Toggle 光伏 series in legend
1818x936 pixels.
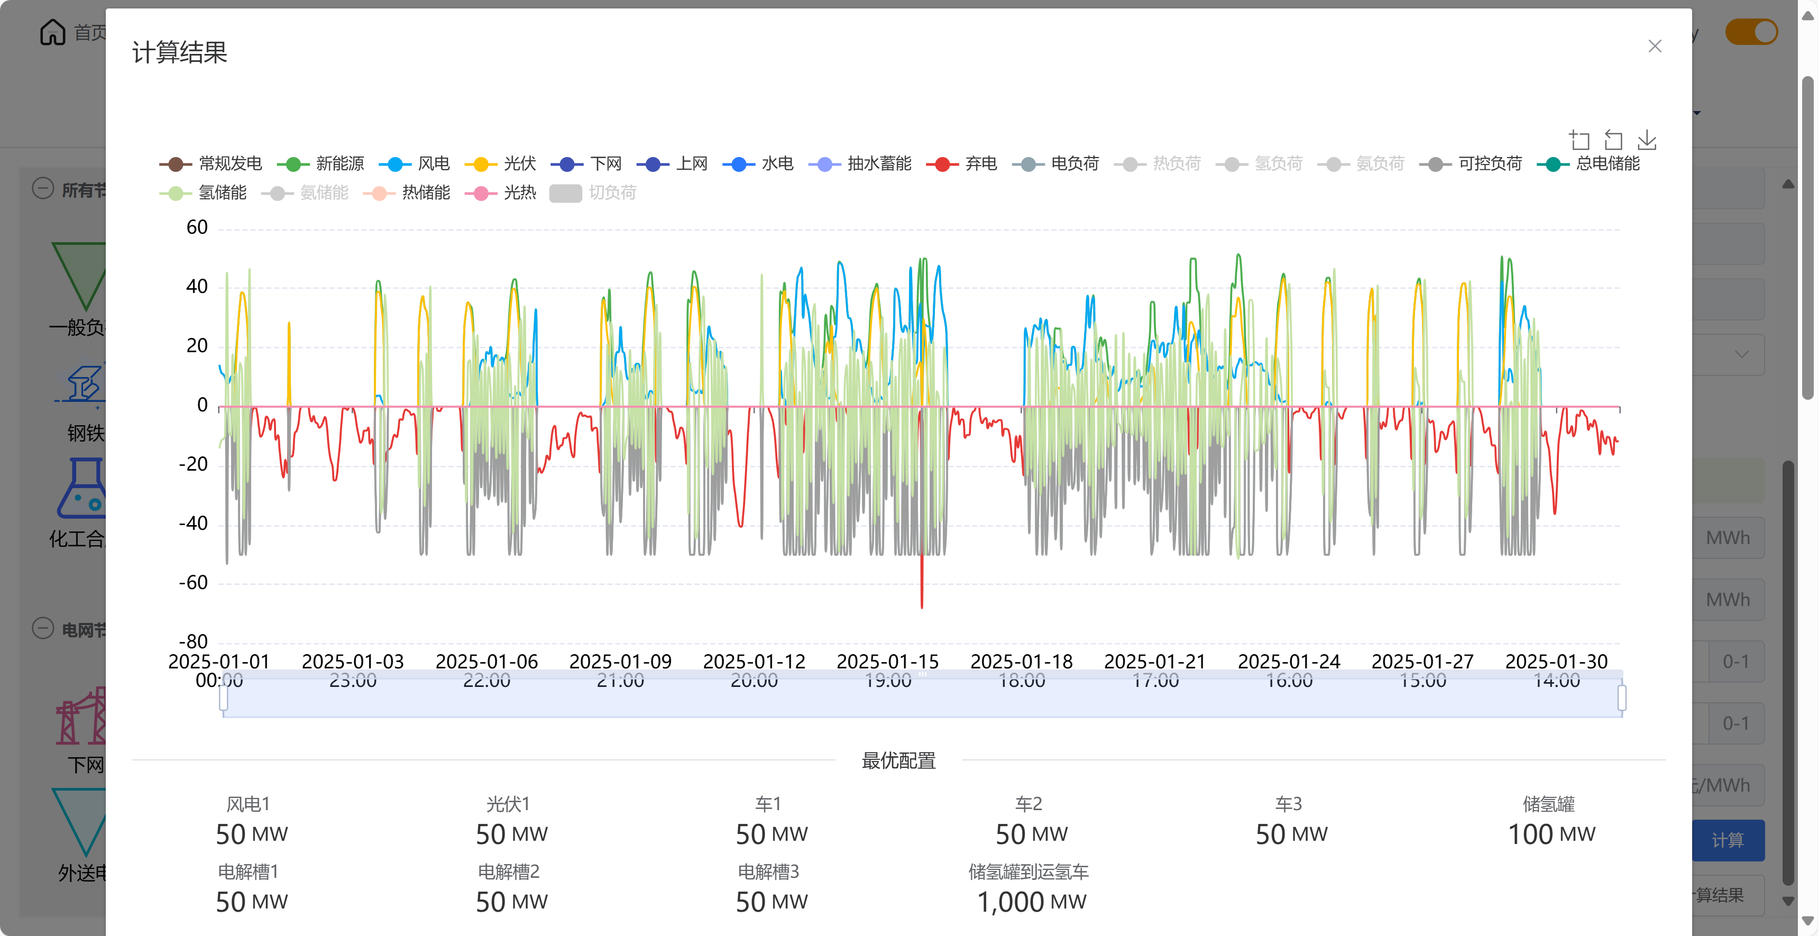pyautogui.click(x=500, y=164)
